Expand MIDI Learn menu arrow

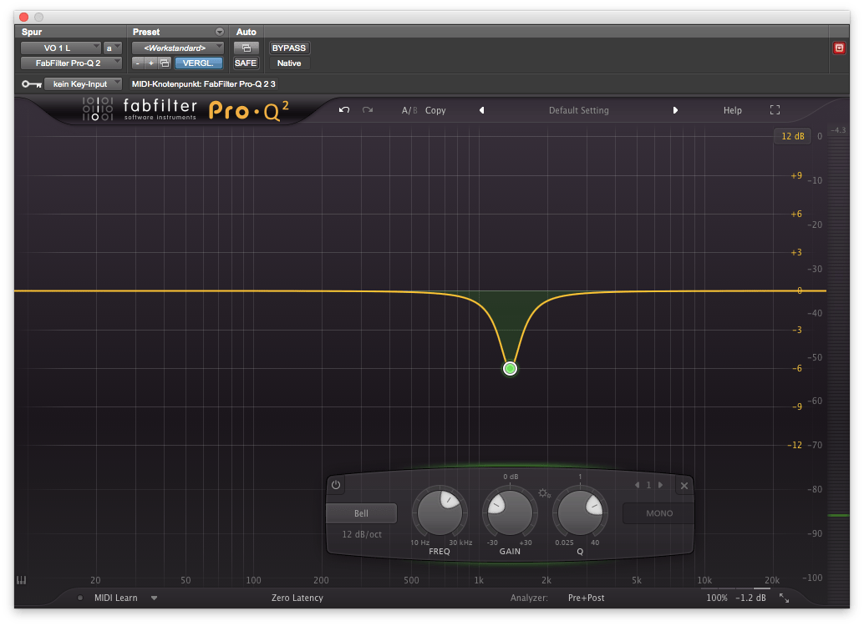(x=155, y=598)
